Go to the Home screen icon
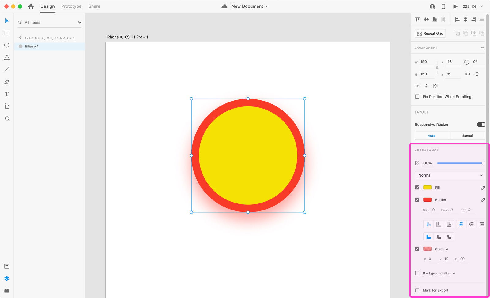The height and width of the screenshot is (298, 490). point(31,6)
